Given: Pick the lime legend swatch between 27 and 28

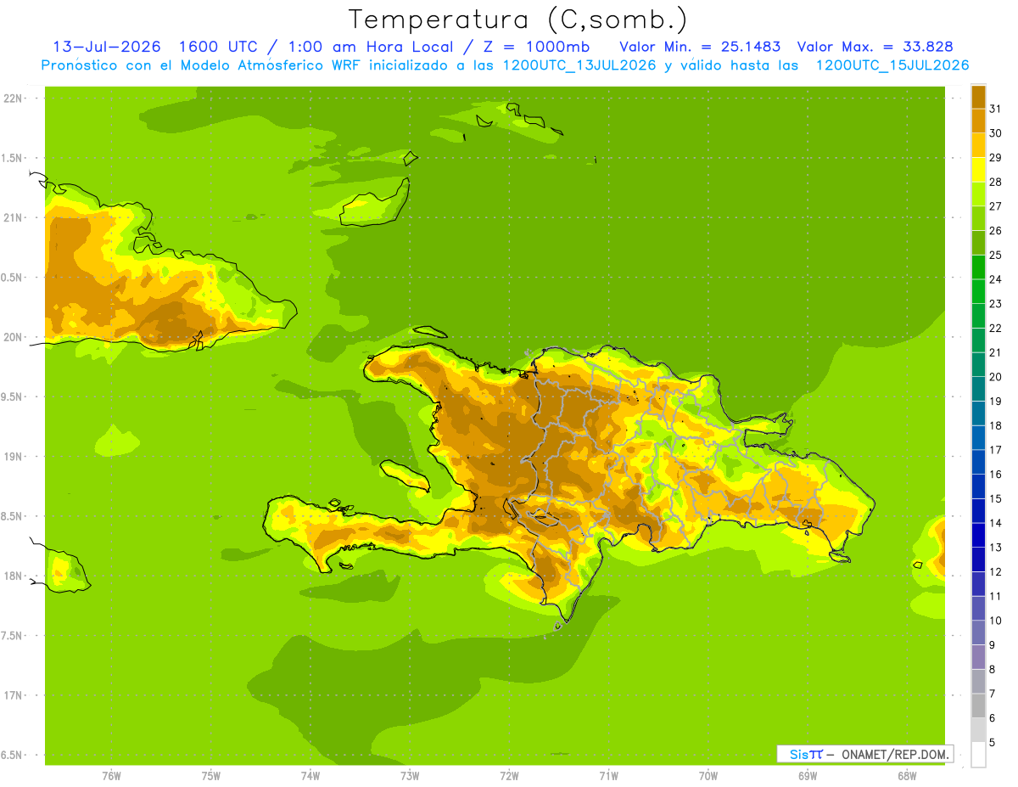Looking at the screenshot, I should [978, 194].
